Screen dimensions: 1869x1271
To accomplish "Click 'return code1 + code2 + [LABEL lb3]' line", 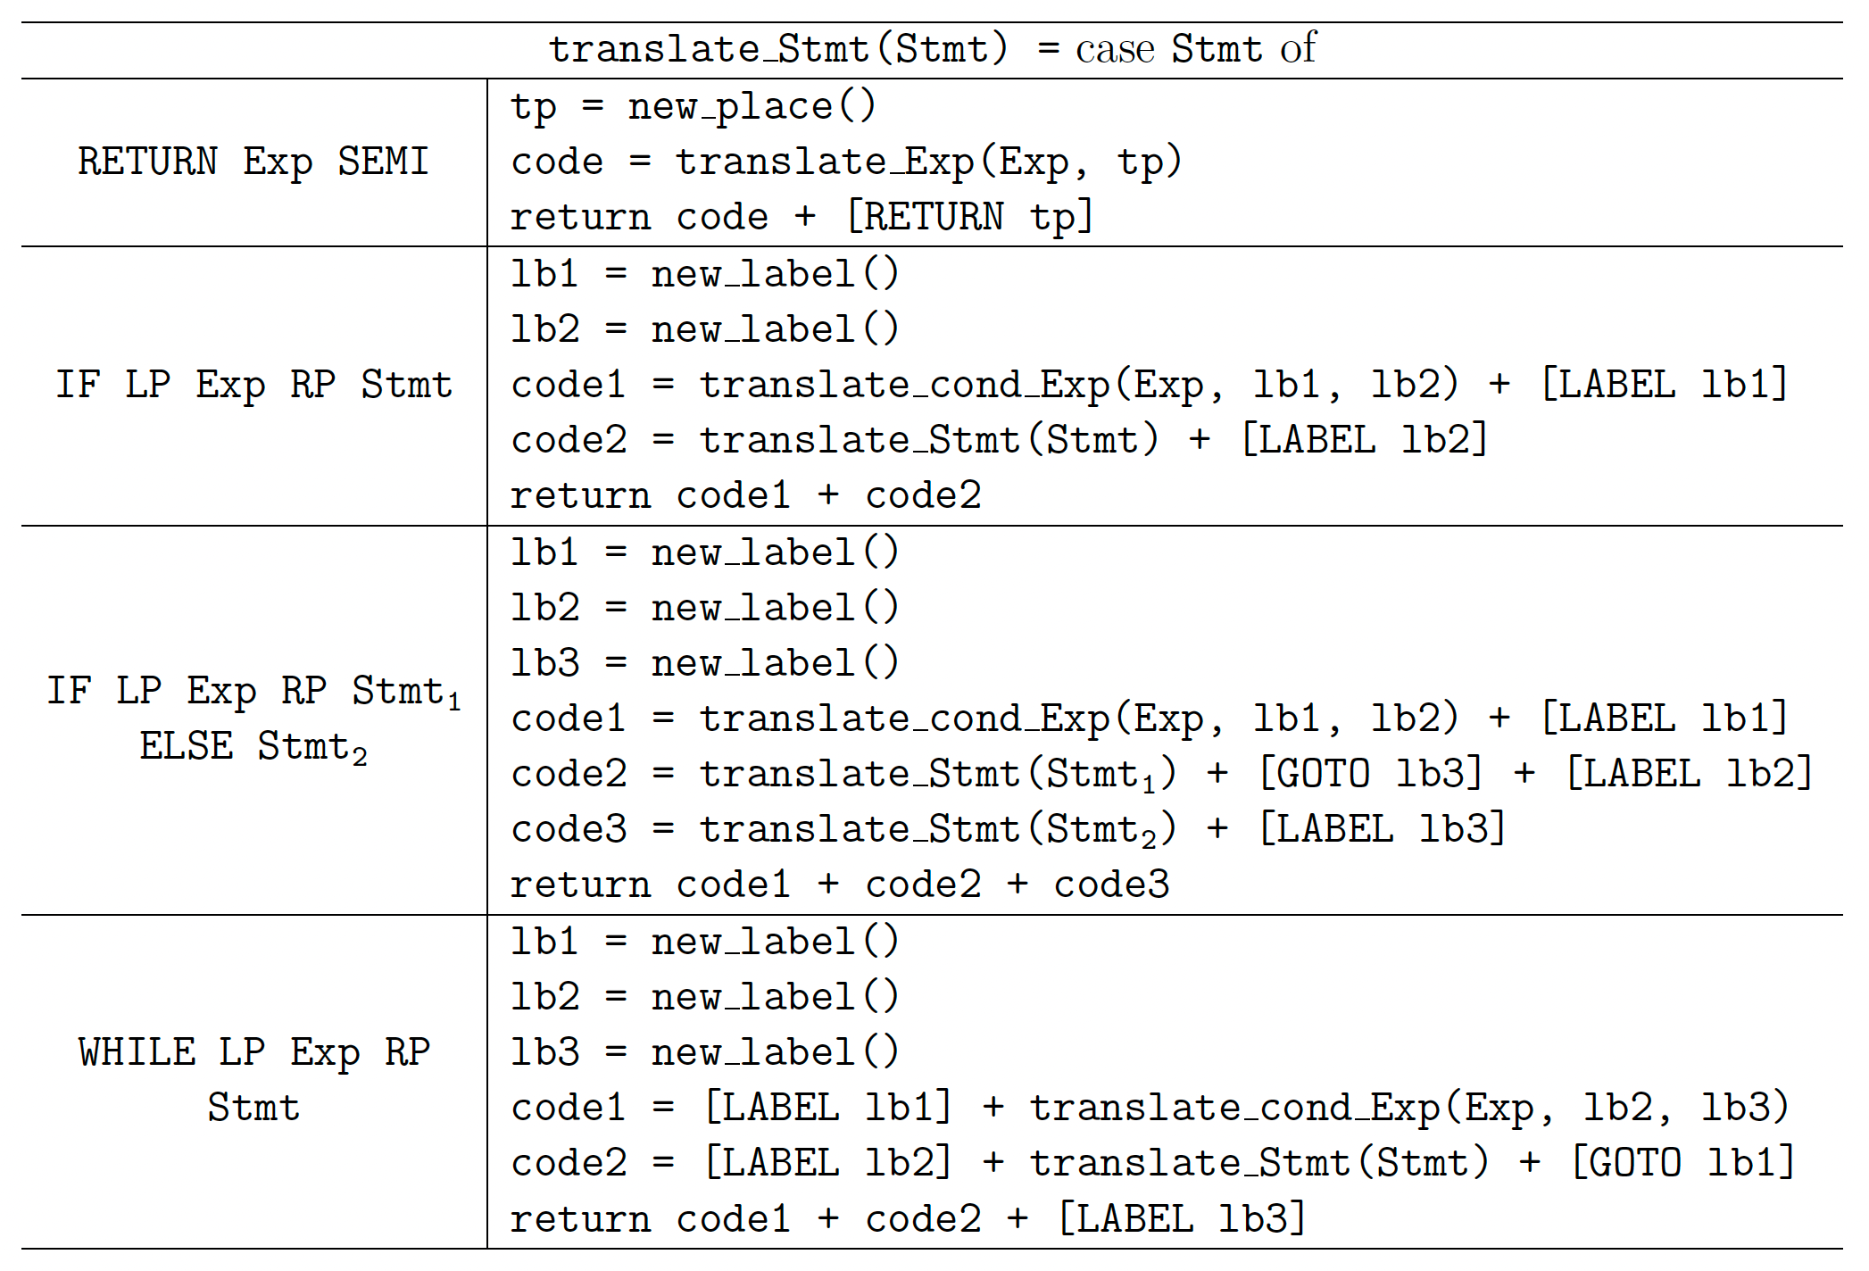I will click(908, 1219).
